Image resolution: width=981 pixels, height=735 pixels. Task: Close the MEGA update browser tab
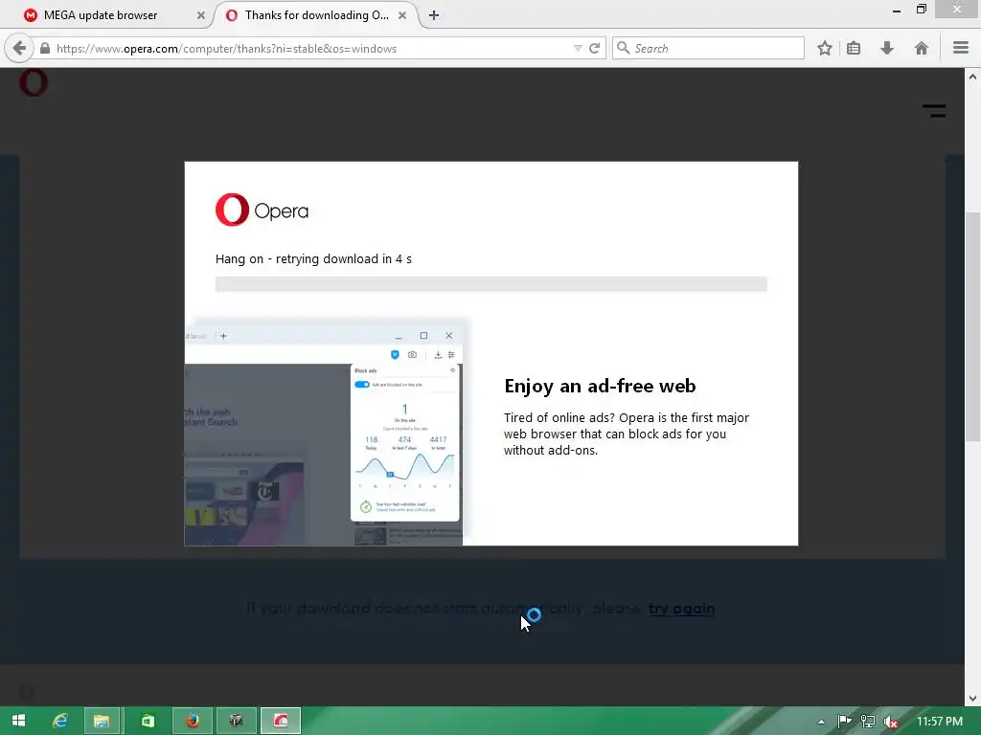201,15
